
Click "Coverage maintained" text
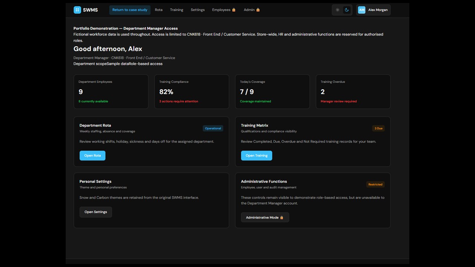click(x=255, y=101)
